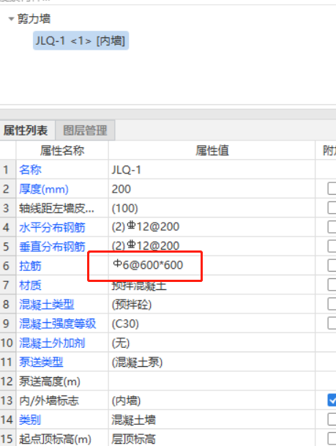Tick the checkbox in the 厚度(mm) row

(x=332, y=189)
